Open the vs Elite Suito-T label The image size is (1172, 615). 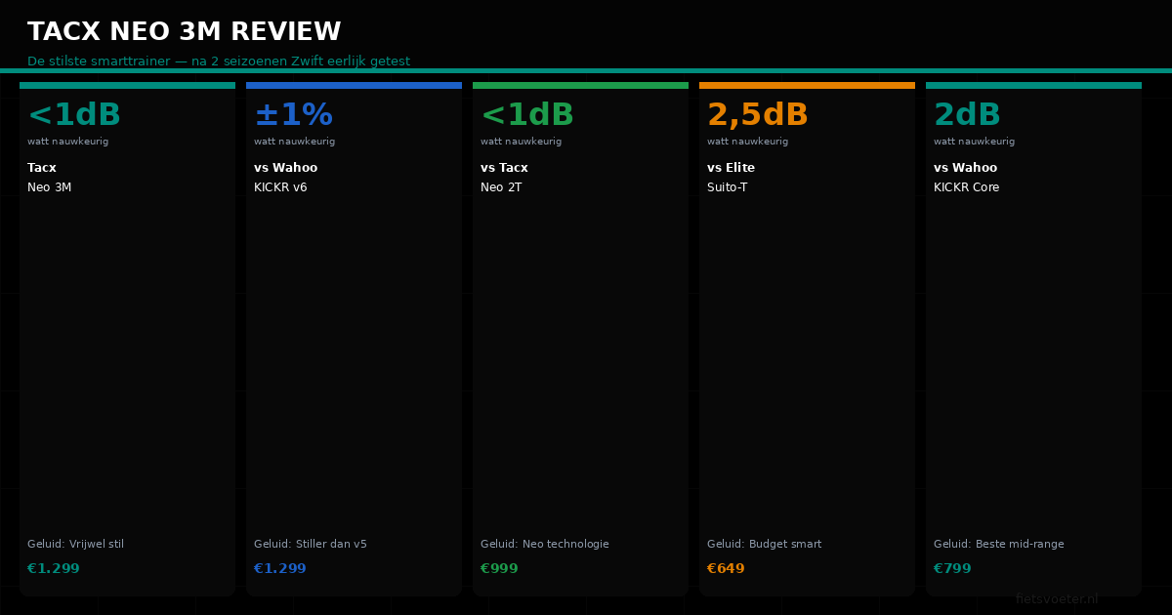pos(731,178)
